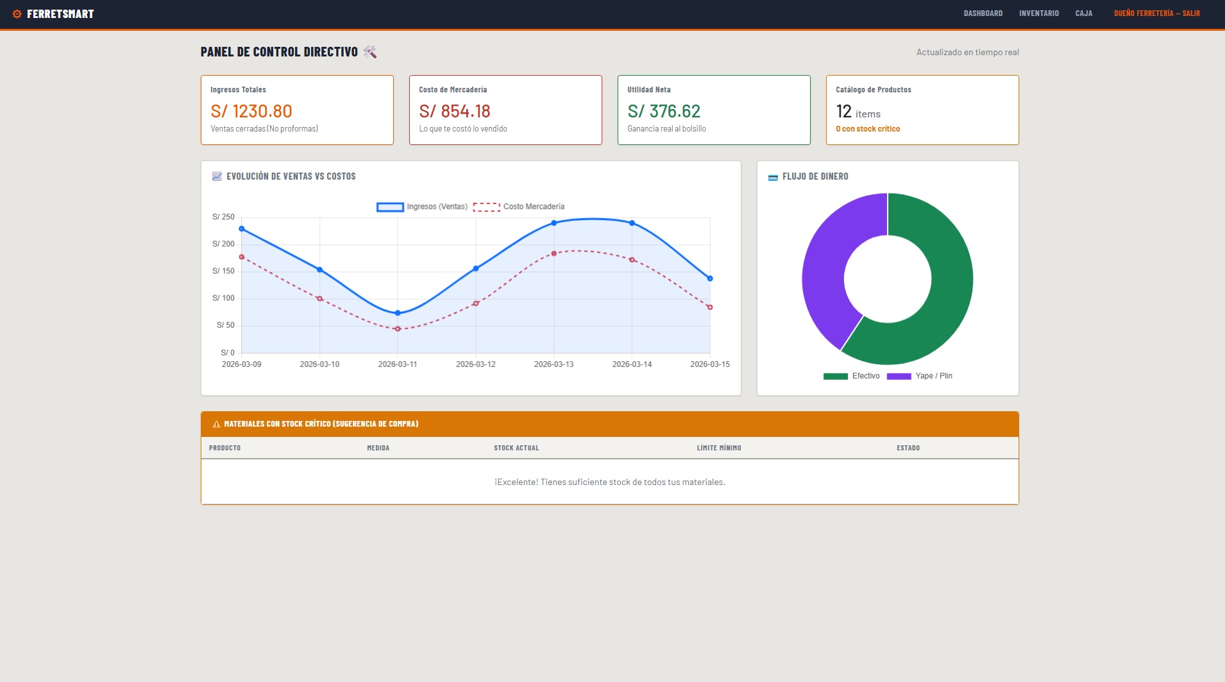
Task: Click the card icon beside Flujo de Dinero
Action: coord(773,177)
